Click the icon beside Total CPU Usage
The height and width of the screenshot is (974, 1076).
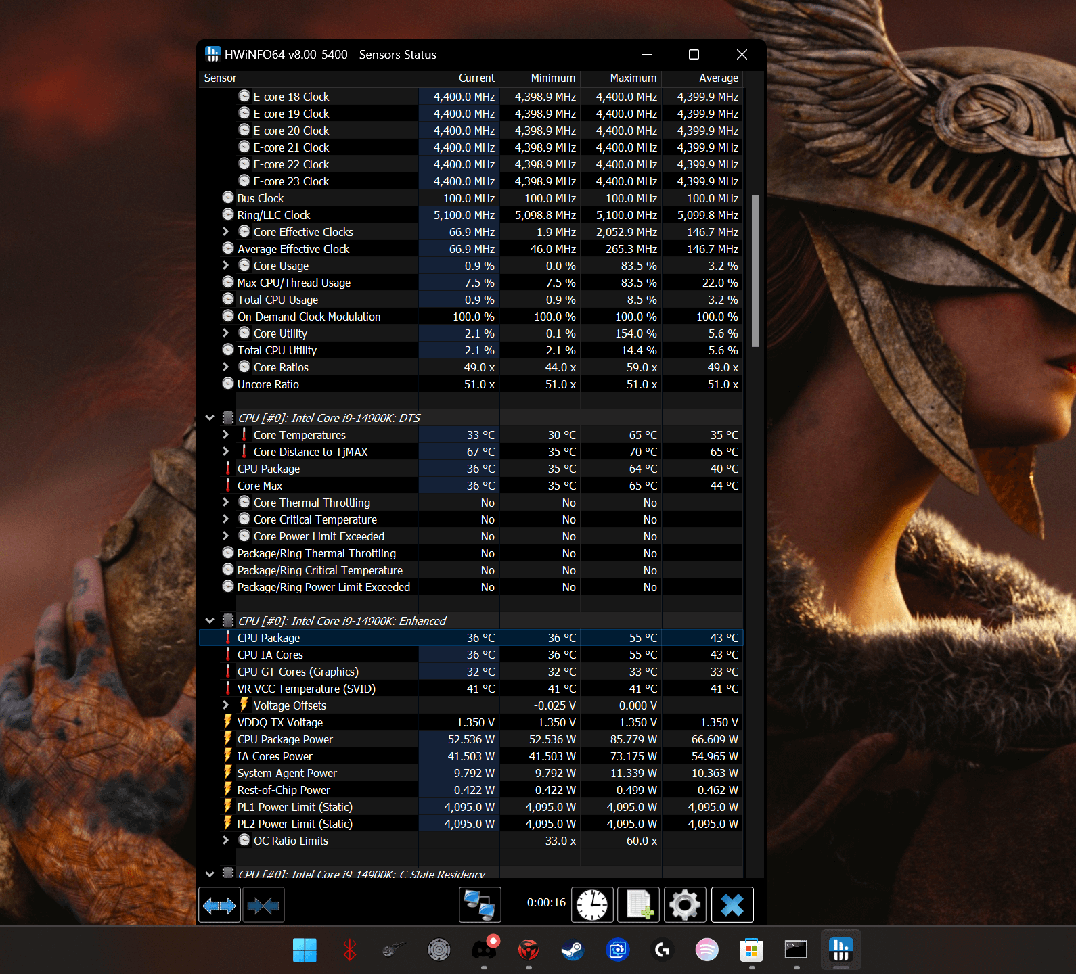click(228, 299)
